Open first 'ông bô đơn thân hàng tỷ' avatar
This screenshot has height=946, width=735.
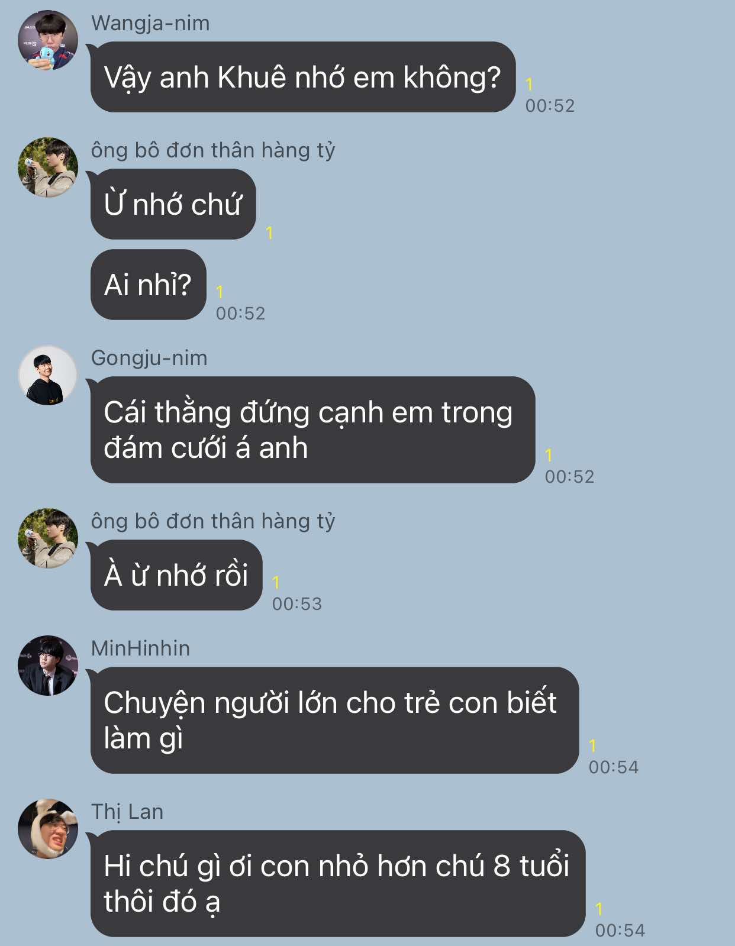tap(48, 167)
